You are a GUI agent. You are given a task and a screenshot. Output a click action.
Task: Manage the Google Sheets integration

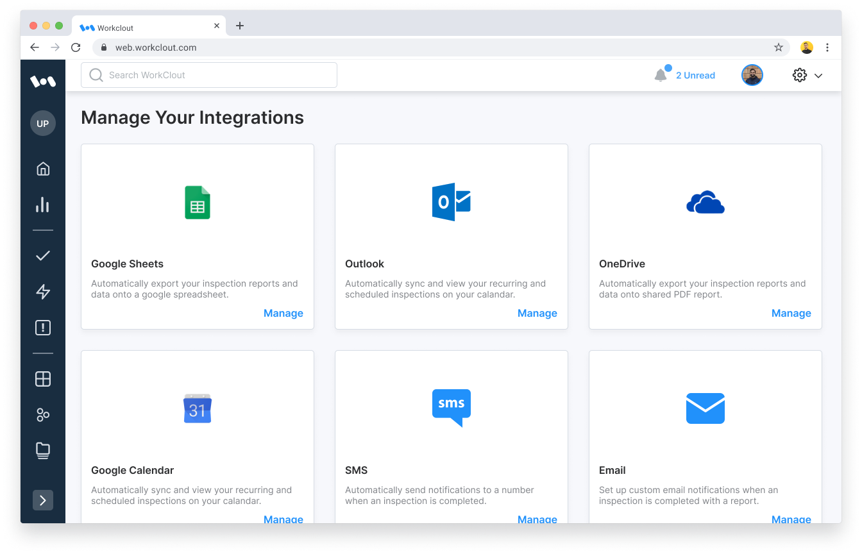pos(283,313)
